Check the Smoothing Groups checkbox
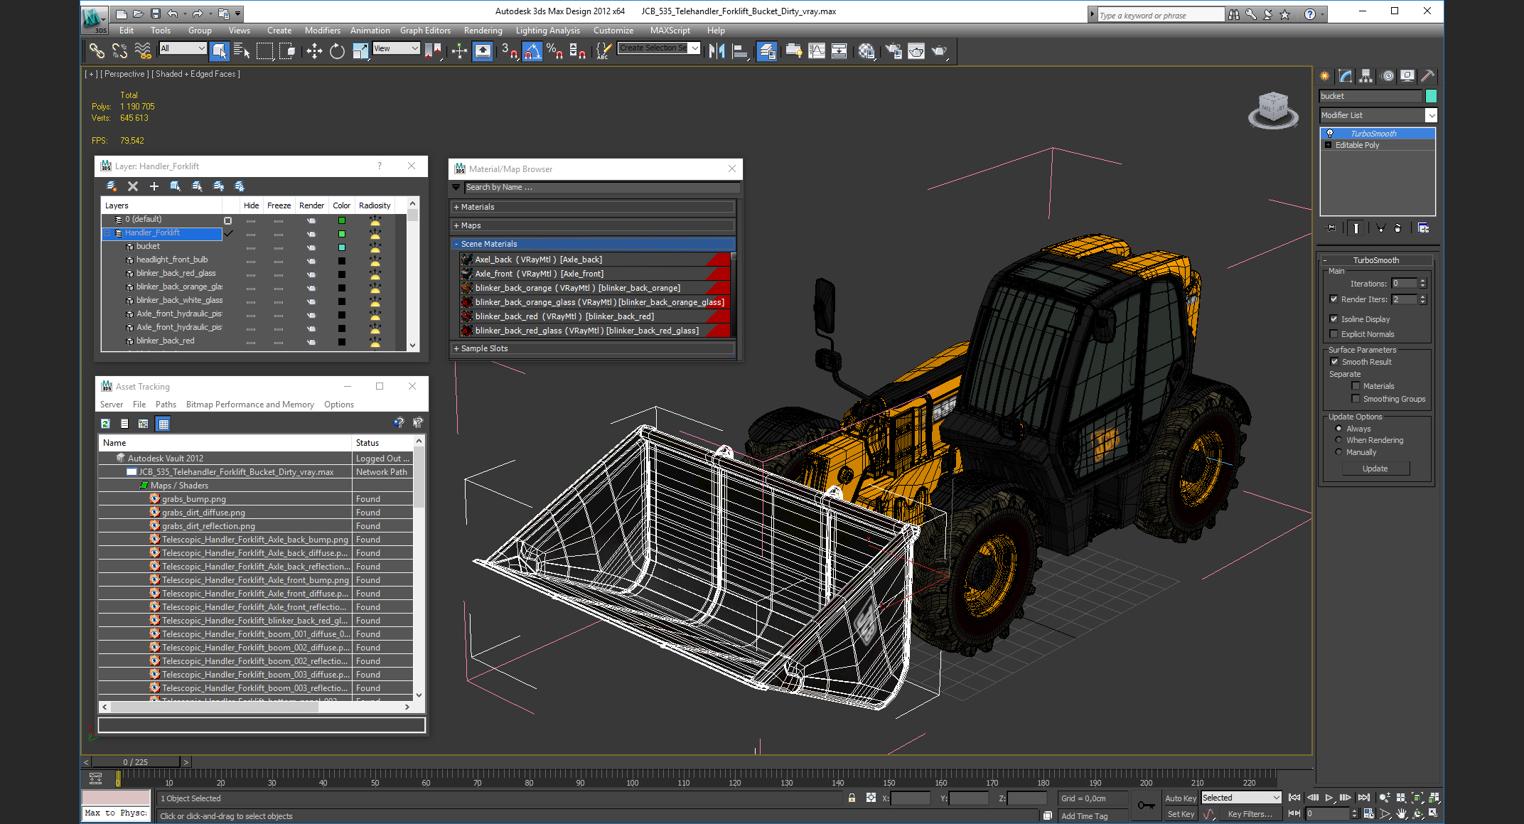 point(1356,399)
